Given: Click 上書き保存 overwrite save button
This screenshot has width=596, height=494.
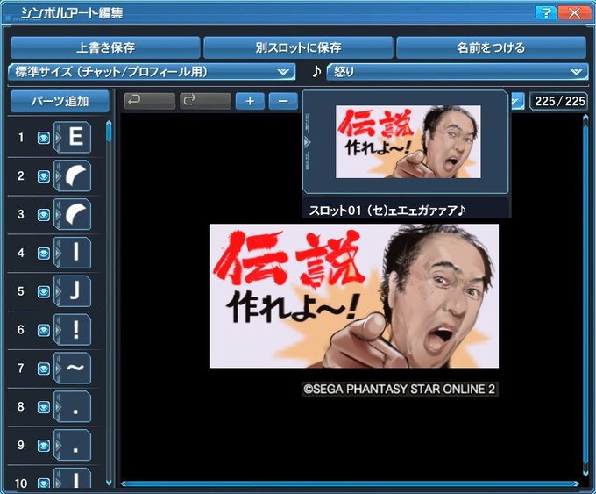Looking at the screenshot, I should point(105,47).
